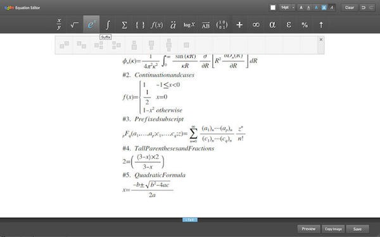Select the square root template tool
Image resolution: width=380 pixels, height=237 pixels.
click(75, 25)
